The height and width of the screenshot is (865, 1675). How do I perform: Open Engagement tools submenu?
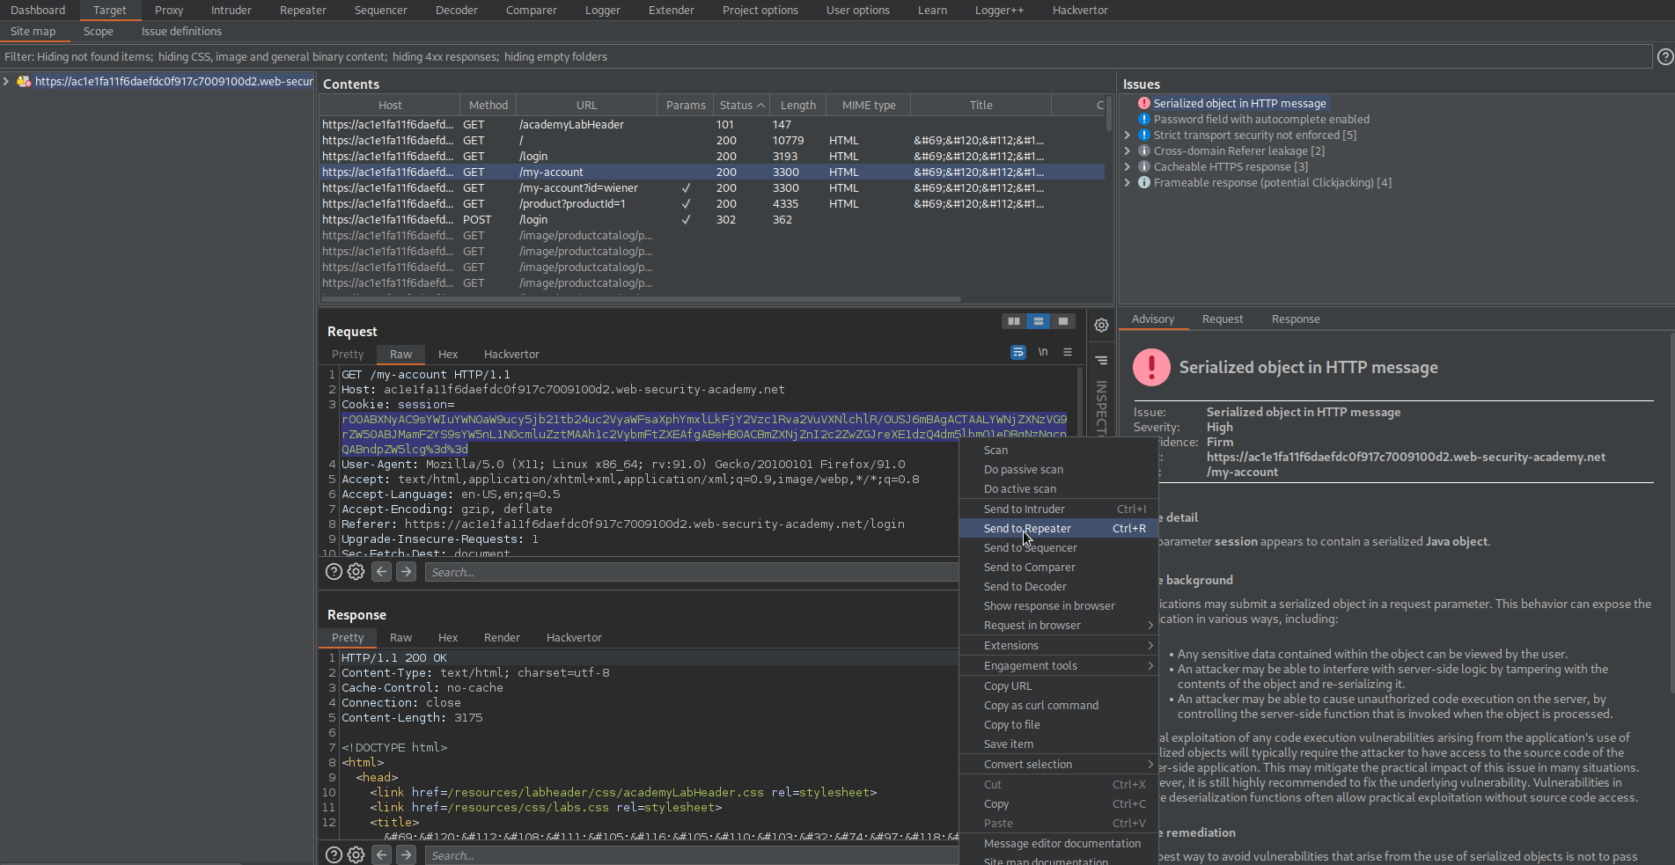(x=1059, y=666)
